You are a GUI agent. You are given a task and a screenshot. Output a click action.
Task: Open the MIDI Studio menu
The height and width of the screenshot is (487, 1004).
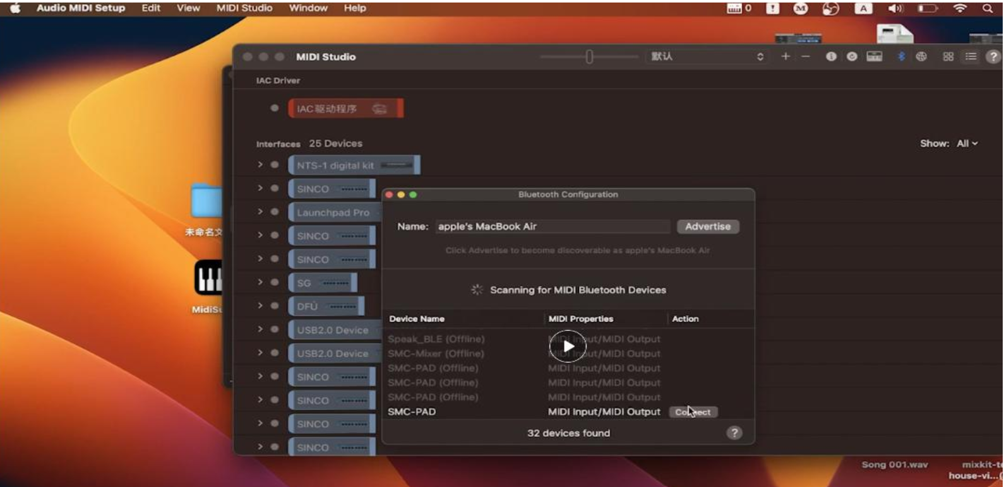(244, 8)
